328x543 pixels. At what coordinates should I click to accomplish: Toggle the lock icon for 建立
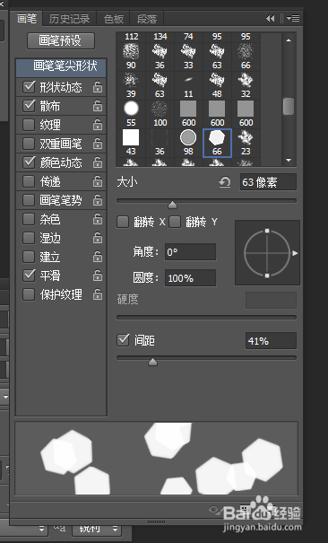click(x=98, y=257)
